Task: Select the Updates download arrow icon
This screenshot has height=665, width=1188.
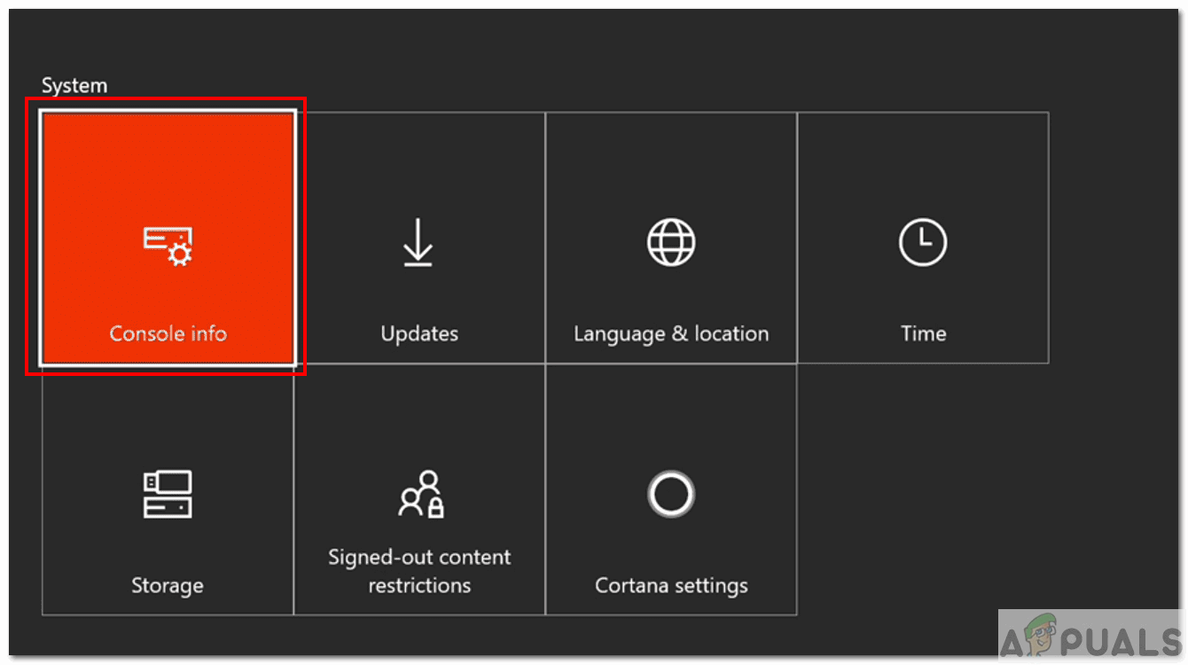Action: point(418,243)
